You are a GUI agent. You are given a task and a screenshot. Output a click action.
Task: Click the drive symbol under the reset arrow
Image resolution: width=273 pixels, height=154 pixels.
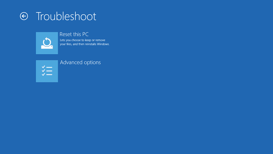[47, 47]
